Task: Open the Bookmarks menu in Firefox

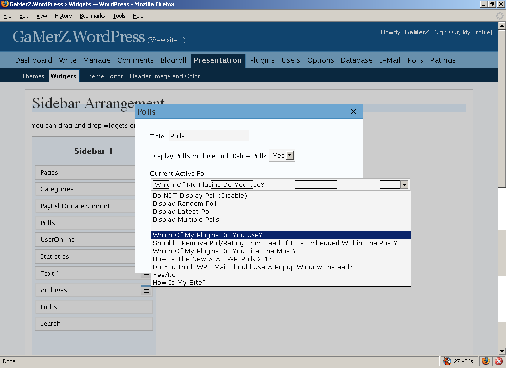Action: [92, 16]
